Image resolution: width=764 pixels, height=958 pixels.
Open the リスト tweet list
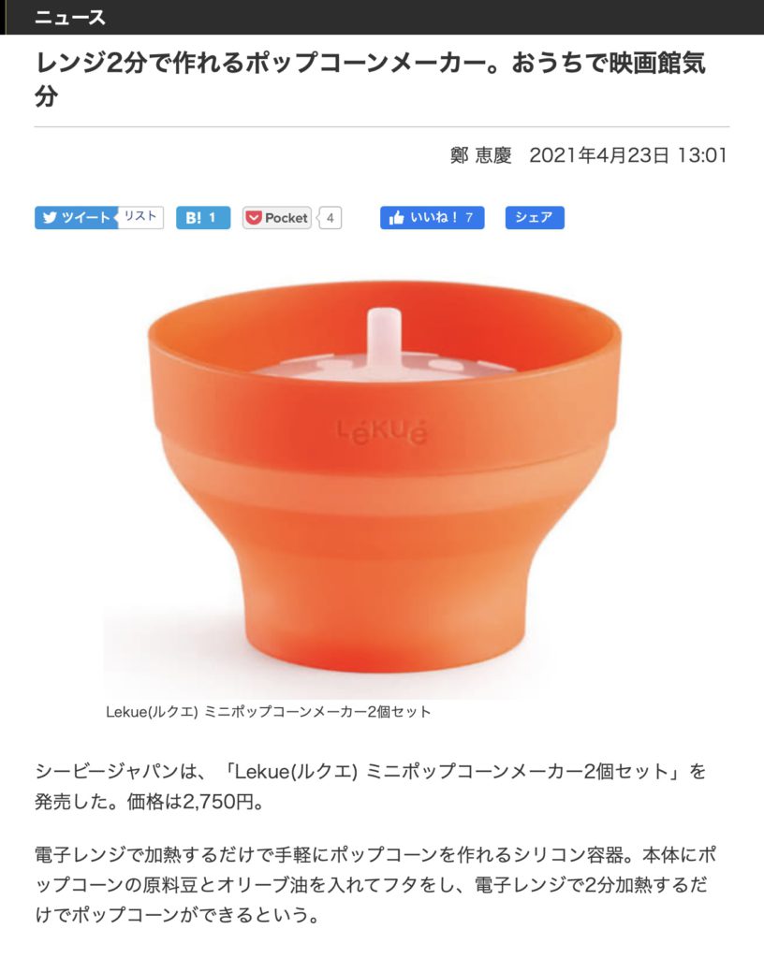pyautogui.click(x=140, y=217)
